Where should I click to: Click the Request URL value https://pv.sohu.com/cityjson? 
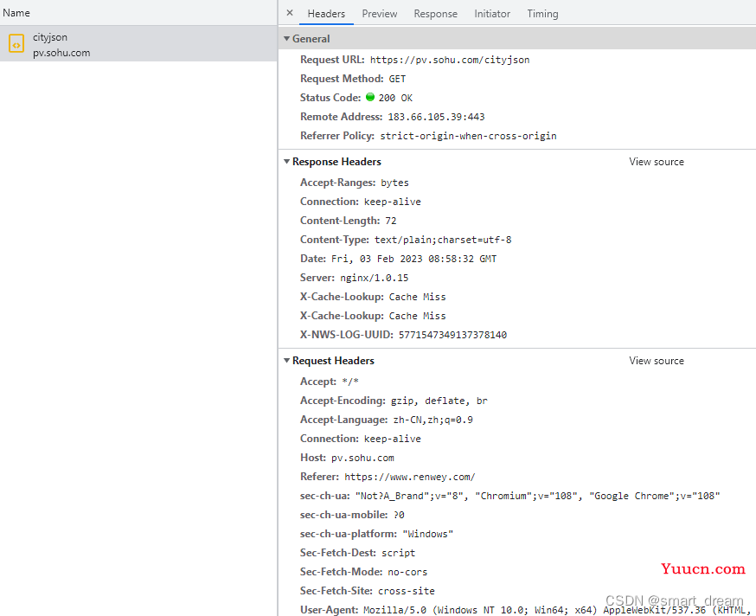coord(450,60)
